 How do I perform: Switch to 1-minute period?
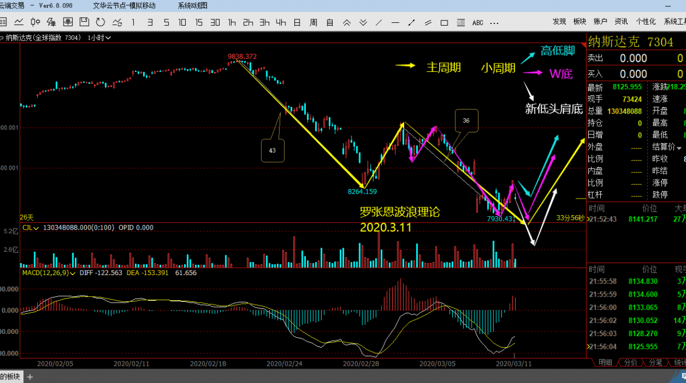click(133, 22)
